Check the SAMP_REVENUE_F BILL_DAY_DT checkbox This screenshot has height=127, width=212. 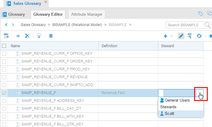tap(4, 109)
